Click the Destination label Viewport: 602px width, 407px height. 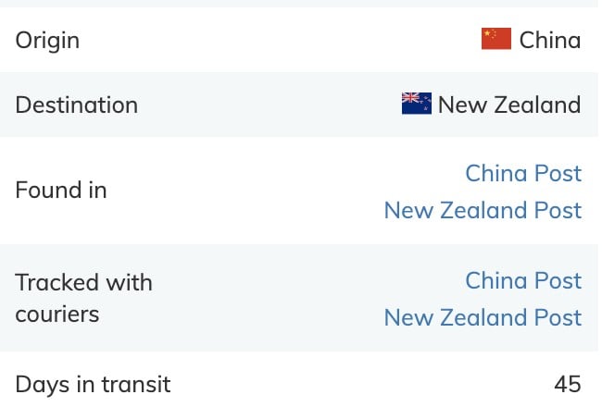76,105
